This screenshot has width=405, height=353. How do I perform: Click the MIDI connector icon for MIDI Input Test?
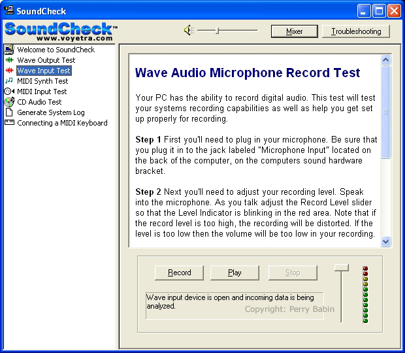tap(9, 92)
